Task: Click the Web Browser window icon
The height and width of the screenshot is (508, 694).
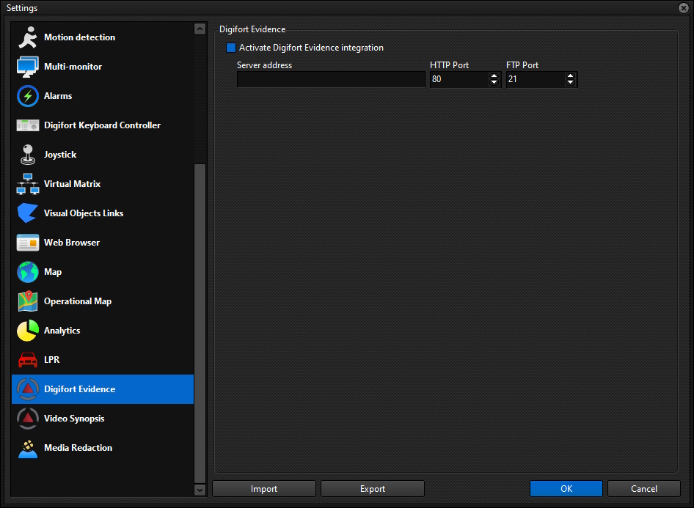Action: coord(28,243)
